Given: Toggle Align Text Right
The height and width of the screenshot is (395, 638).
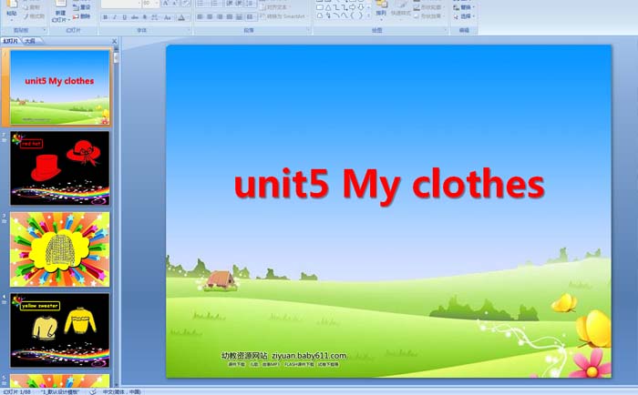Looking at the screenshot, I should click(x=220, y=17).
